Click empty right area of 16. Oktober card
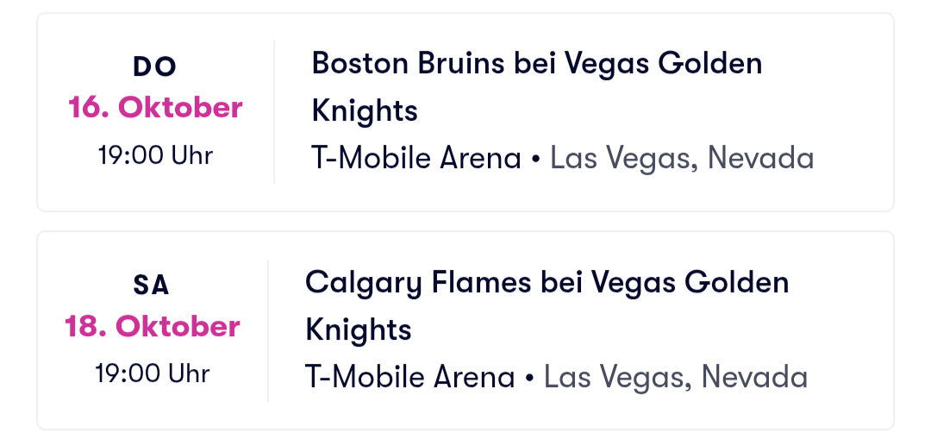931x445 pixels. 849,112
